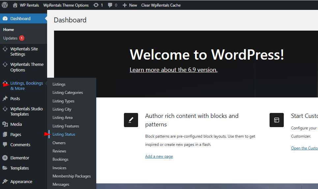Open WpRentals Theme Options in admin bar
318x189 pixels.
tap(66, 5)
